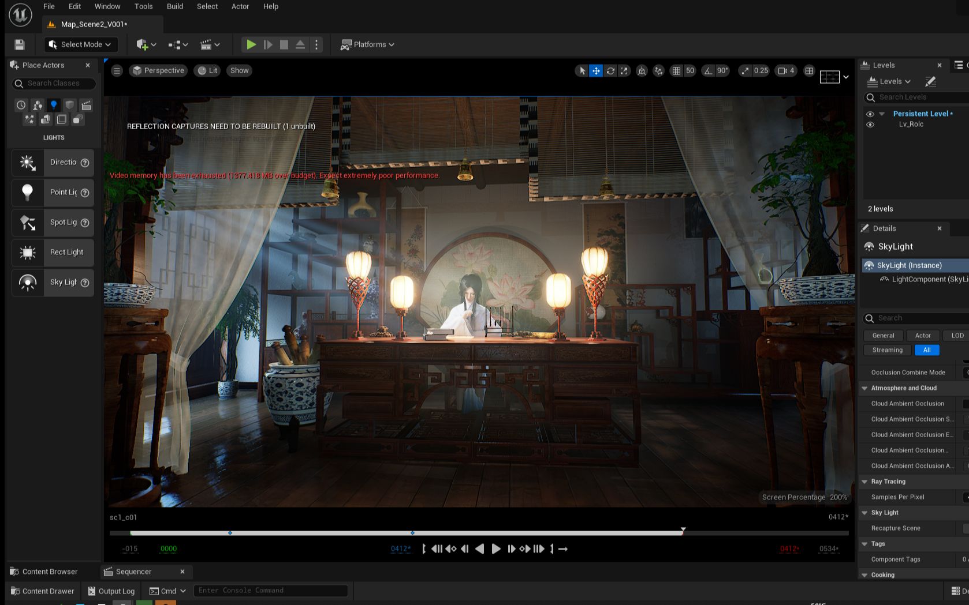Collapse the Ray Tracing section in Details
969x605 pixels.
[x=864, y=482]
